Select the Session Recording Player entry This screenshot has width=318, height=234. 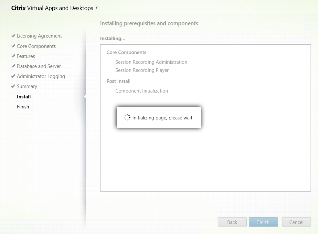point(142,70)
